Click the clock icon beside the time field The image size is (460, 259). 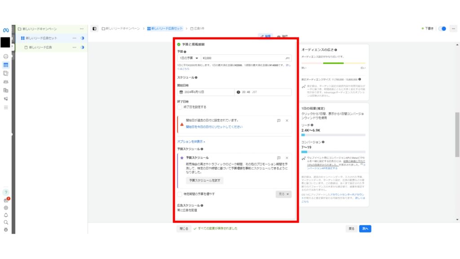point(238,92)
